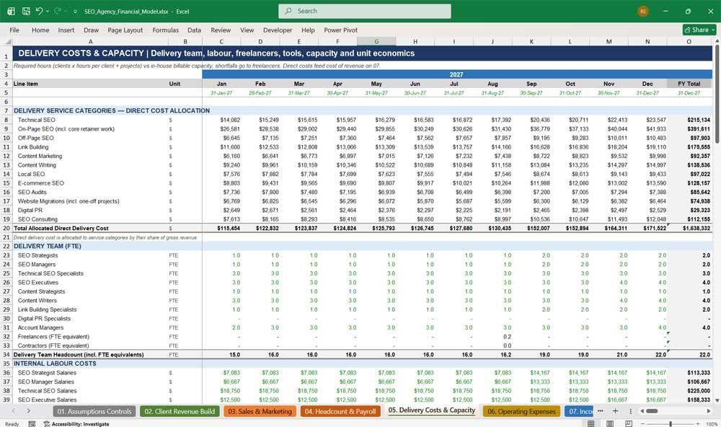Switch to 02. Client Revenue Build sheet
721x427 pixels.
tap(180, 411)
